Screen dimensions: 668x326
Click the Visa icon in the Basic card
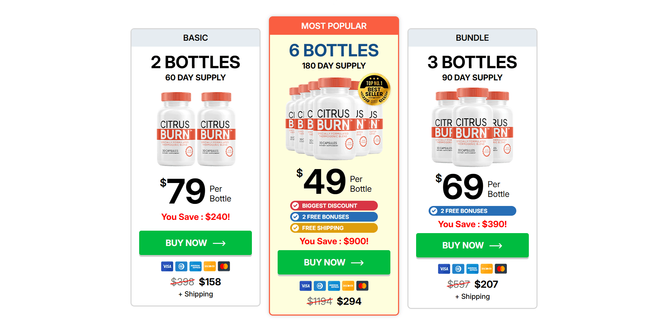coord(167,267)
